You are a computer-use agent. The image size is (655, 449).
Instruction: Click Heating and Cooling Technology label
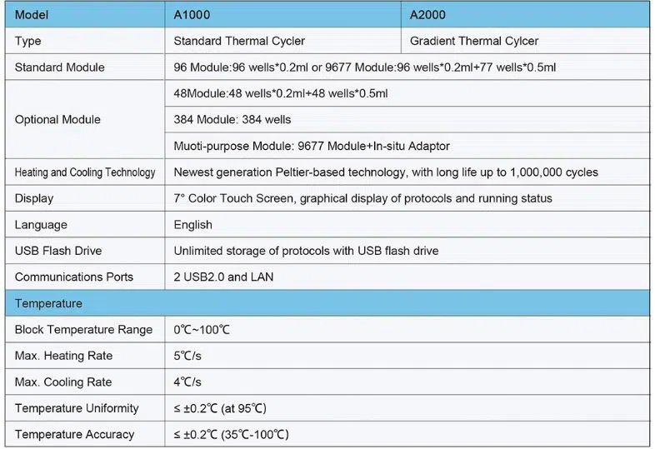pyautogui.click(x=85, y=172)
